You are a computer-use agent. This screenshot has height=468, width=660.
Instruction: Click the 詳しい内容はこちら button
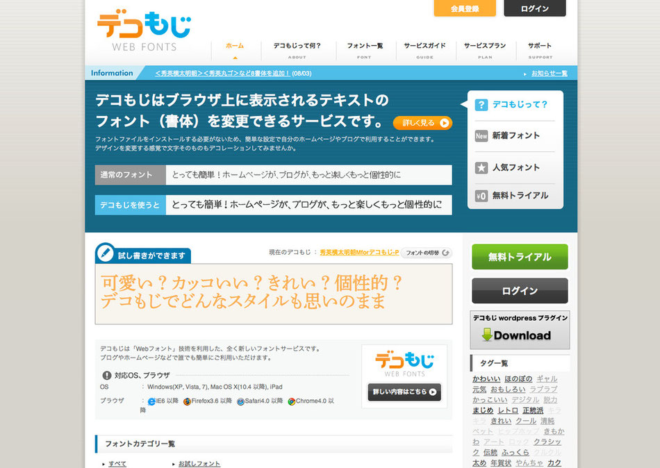[404, 392]
